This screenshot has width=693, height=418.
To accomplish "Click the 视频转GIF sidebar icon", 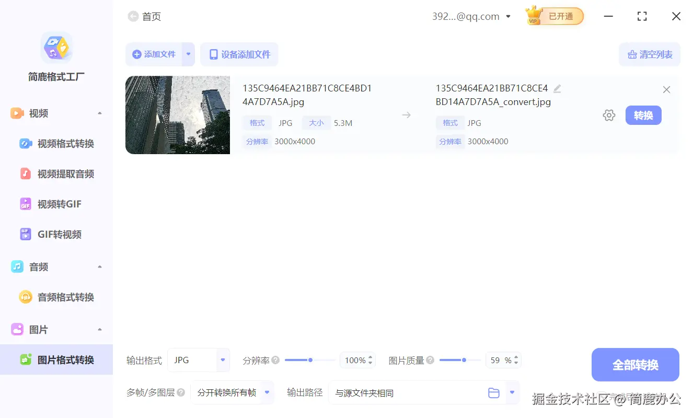I will 26,204.
